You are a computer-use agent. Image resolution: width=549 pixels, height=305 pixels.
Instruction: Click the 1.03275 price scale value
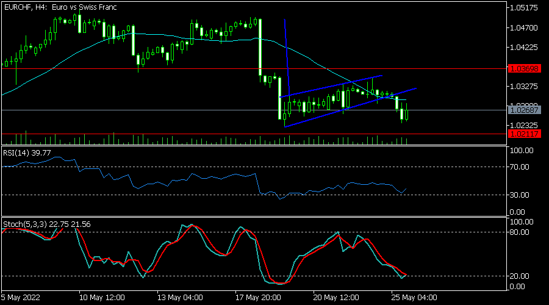coord(524,86)
